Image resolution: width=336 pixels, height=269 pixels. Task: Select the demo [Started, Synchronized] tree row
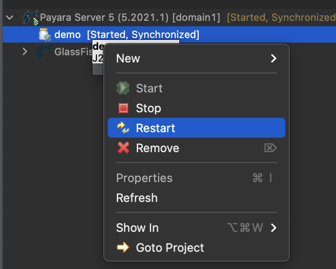coord(126,34)
